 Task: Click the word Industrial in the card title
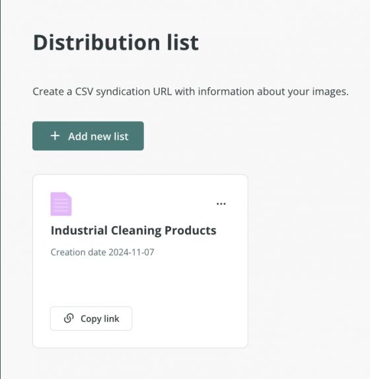pos(79,230)
